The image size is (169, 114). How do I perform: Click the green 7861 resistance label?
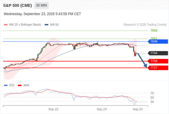tap(154, 38)
